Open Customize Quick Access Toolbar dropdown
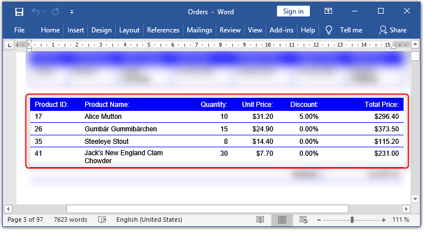This screenshot has height=232, width=424. tap(72, 12)
